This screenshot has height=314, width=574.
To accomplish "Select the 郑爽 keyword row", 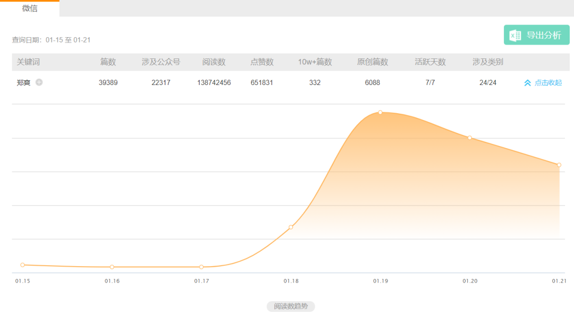I will pyautogui.click(x=24, y=83).
